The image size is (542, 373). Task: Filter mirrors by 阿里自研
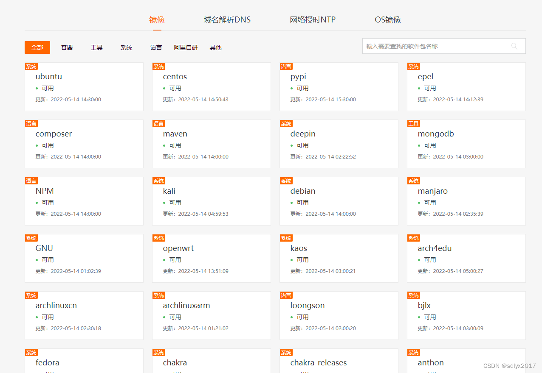[x=186, y=47]
